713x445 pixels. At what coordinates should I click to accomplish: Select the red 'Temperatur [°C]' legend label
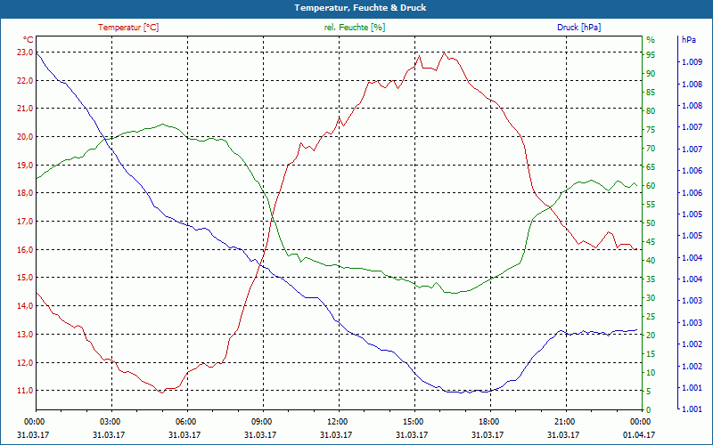point(128,28)
